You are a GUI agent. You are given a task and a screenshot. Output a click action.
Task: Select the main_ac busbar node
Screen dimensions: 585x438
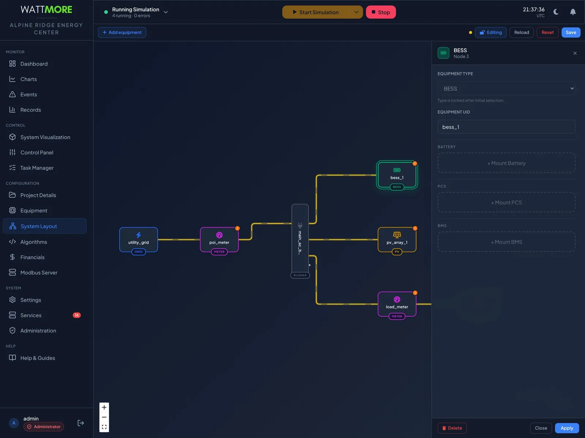click(x=300, y=238)
